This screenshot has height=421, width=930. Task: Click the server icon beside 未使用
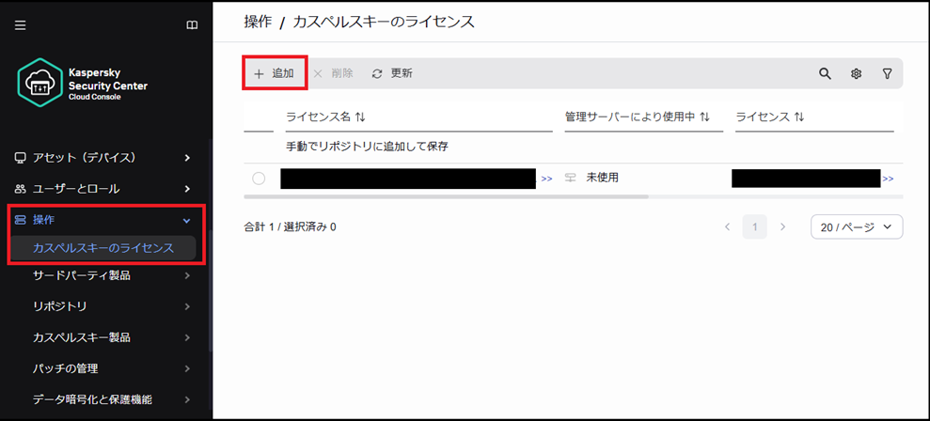tap(571, 178)
